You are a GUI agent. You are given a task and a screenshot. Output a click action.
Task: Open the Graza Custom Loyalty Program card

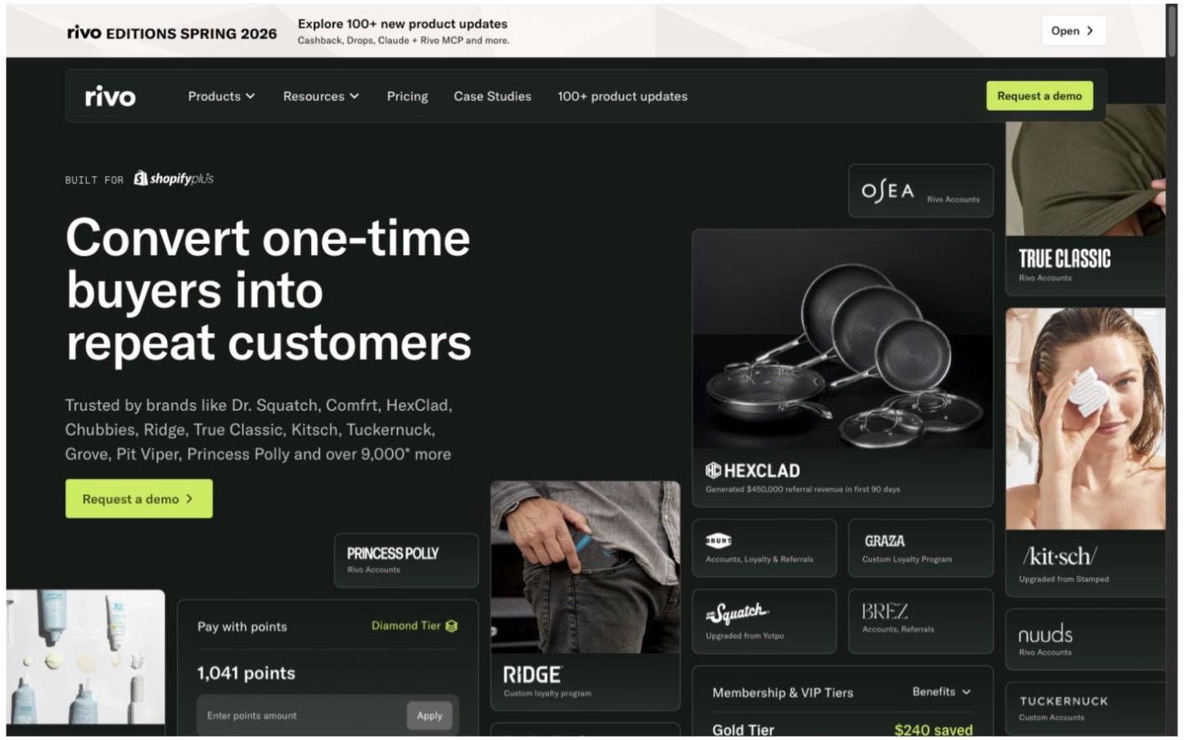[920, 548]
